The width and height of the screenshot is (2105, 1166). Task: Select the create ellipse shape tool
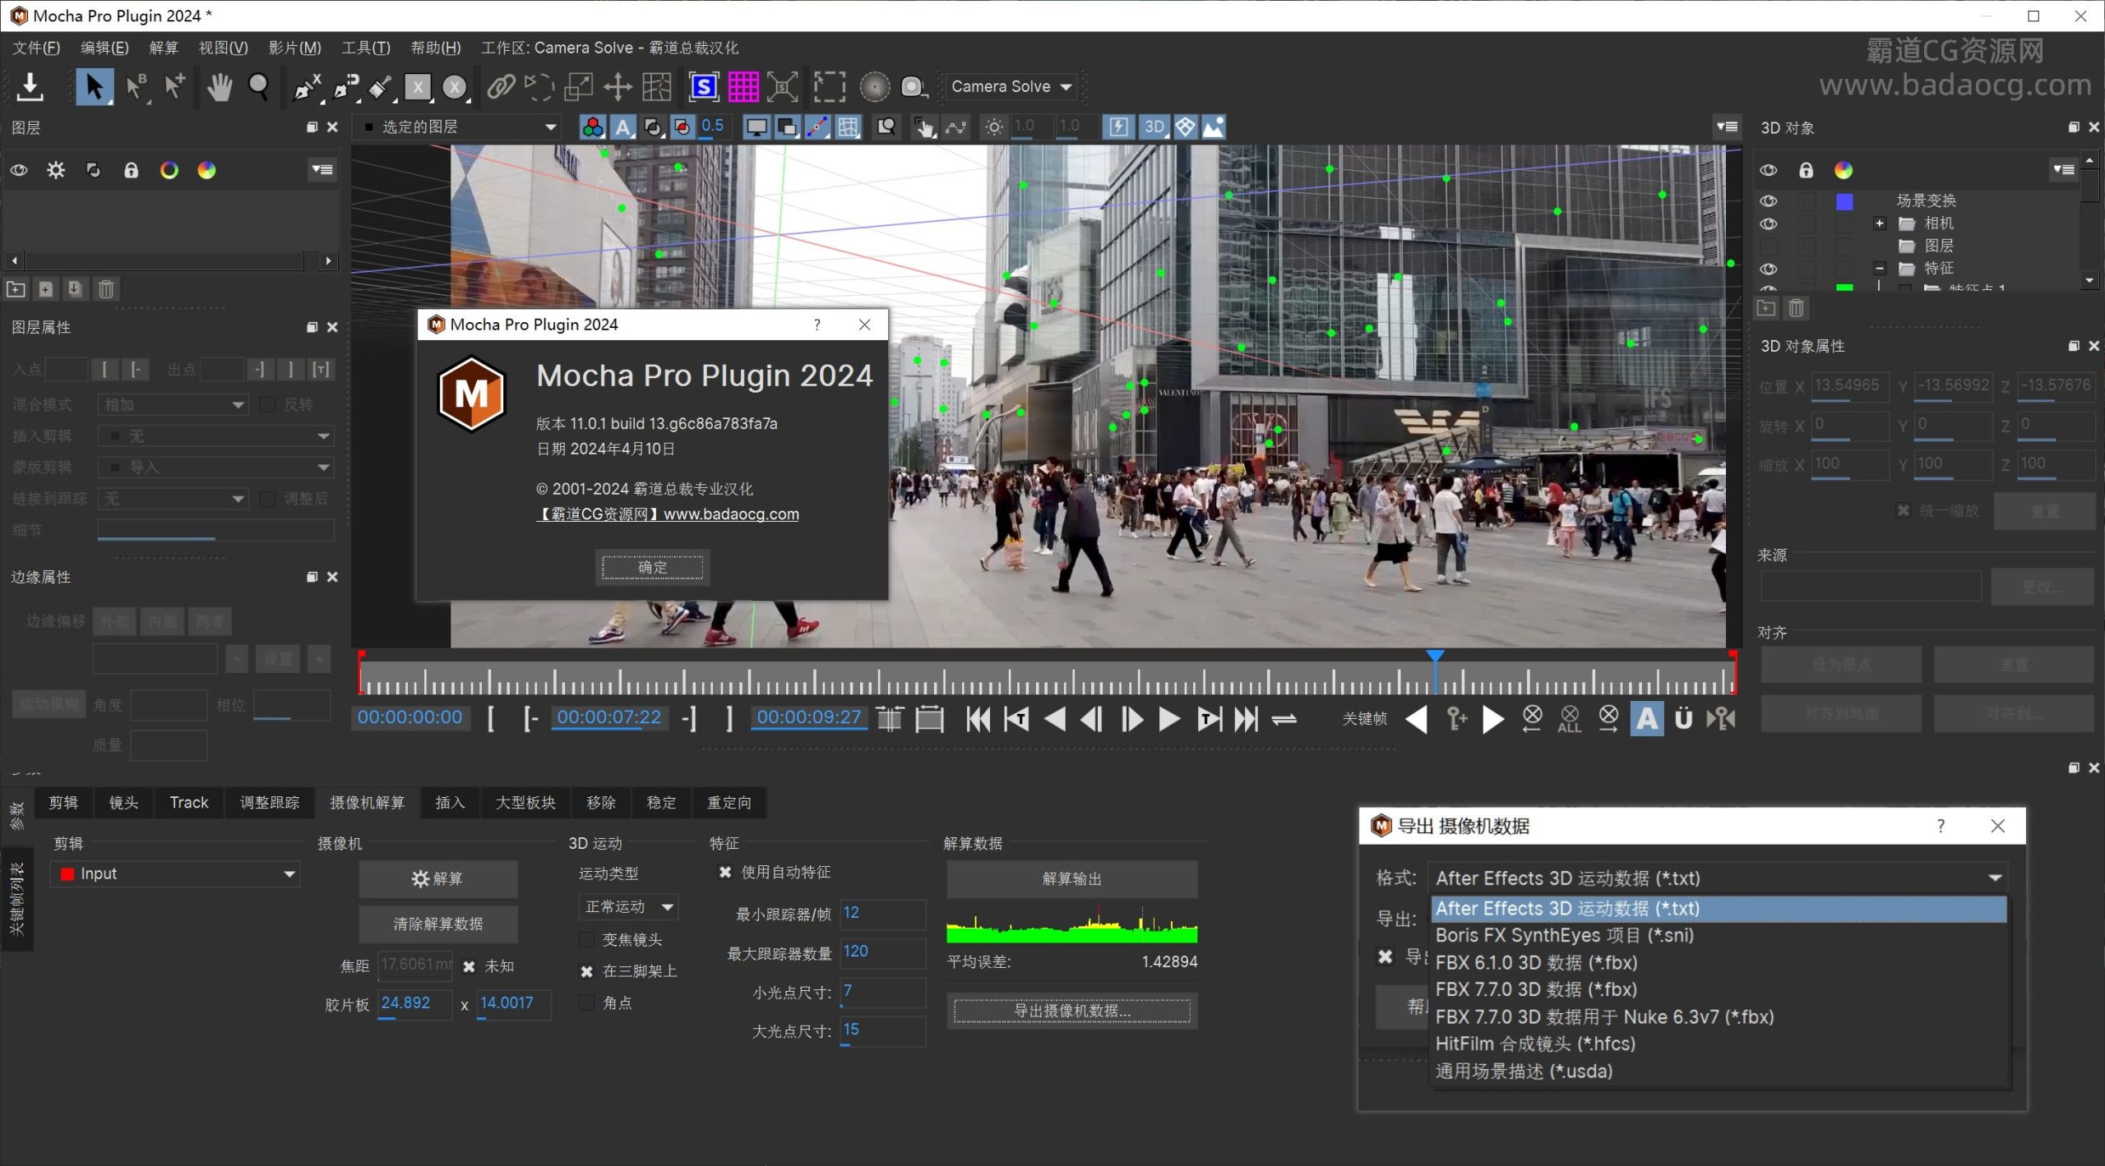click(456, 87)
